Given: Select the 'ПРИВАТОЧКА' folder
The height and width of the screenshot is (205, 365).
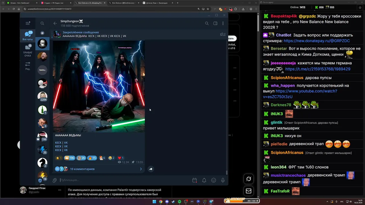Looking at the screenshot, I should [28, 50].
